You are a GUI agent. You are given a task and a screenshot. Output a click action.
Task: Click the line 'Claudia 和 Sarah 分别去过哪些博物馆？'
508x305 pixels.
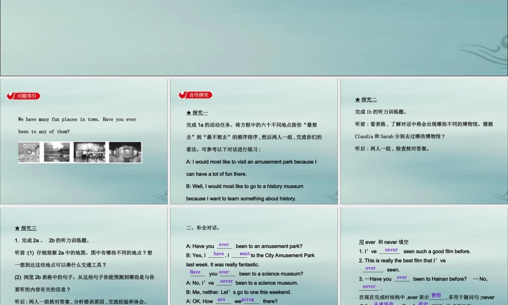(400, 136)
